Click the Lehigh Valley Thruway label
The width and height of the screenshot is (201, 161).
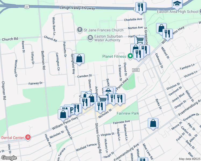tap(77, 8)
